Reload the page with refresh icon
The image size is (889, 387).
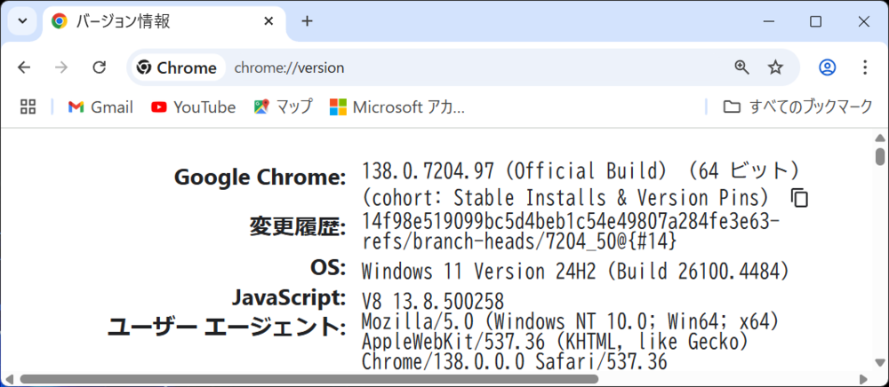pyautogui.click(x=100, y=67)
